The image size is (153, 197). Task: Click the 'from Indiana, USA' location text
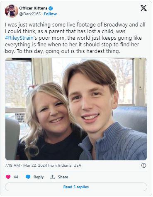click(x=65, y=165)
